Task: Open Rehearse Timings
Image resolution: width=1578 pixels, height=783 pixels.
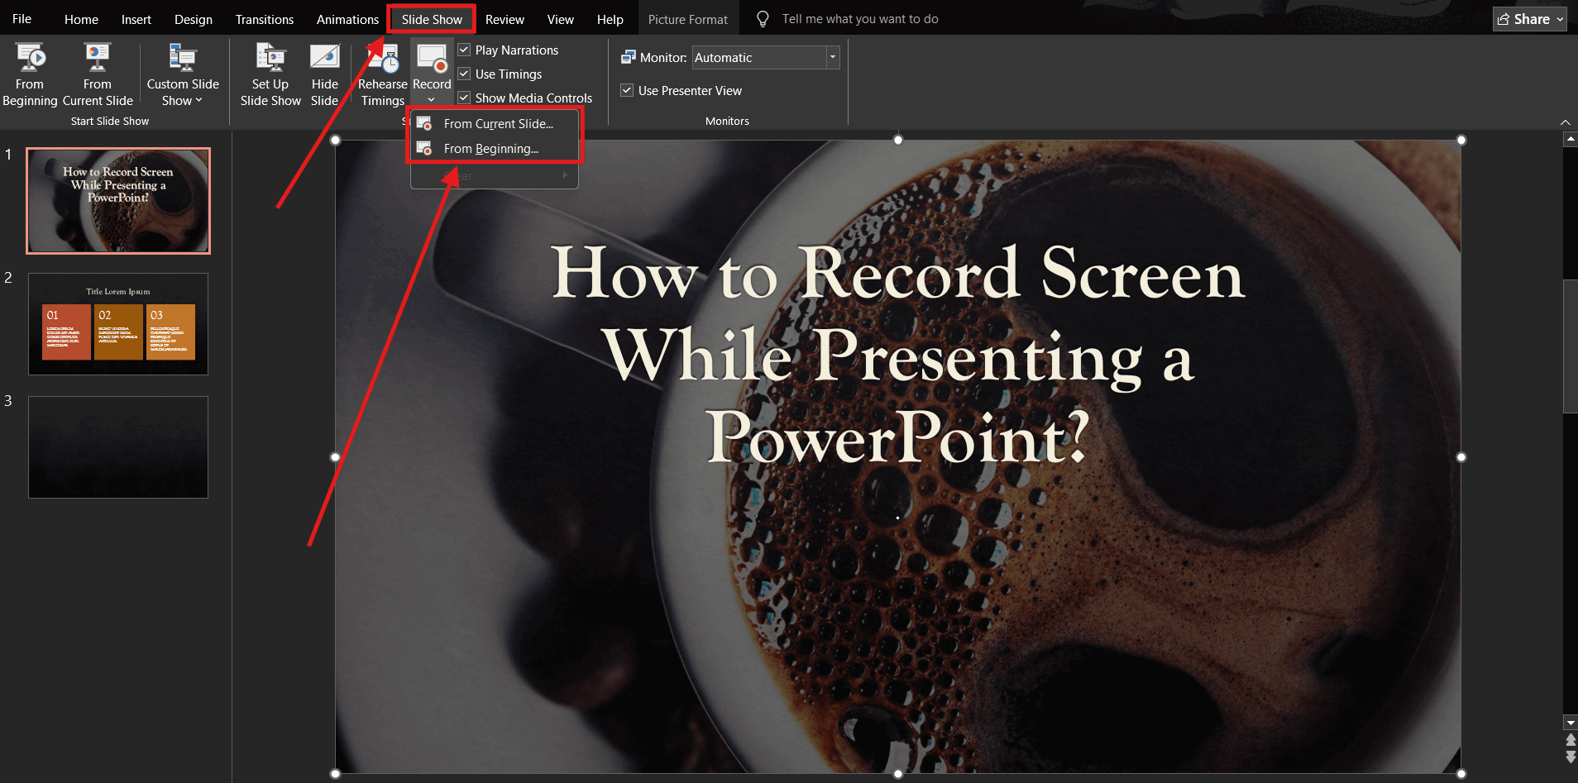Action: tap(382, 74)
